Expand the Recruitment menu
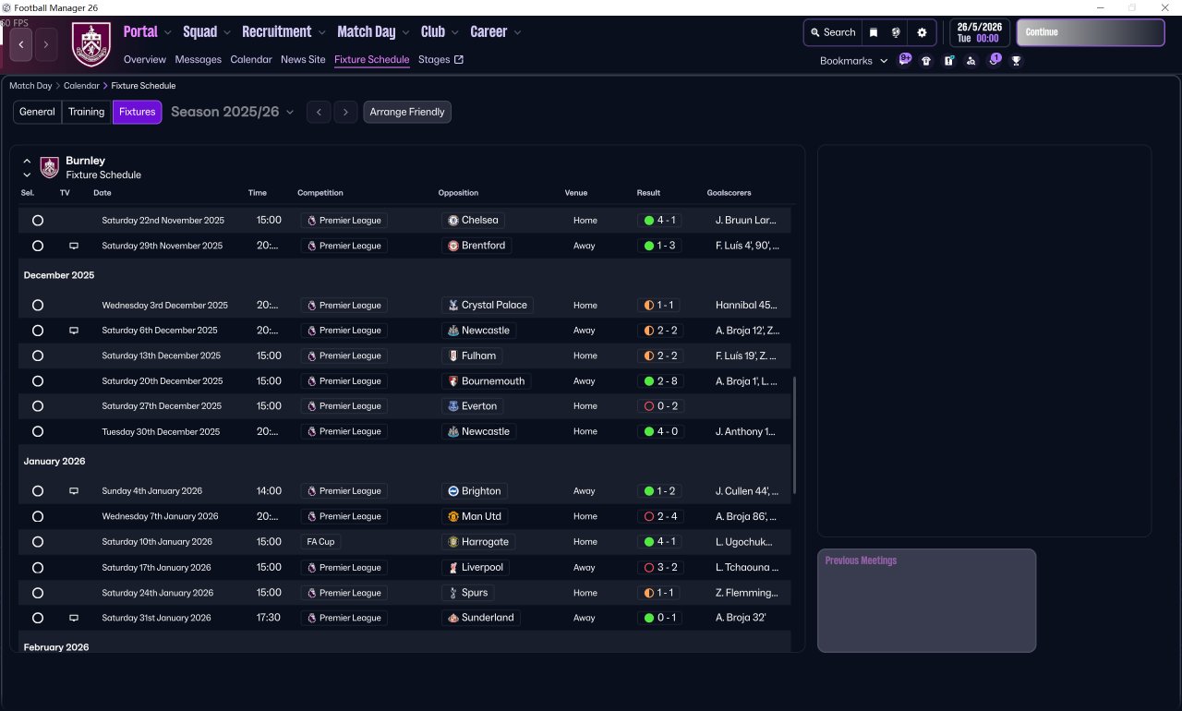1182x711 pixels. tap(283, 32)
